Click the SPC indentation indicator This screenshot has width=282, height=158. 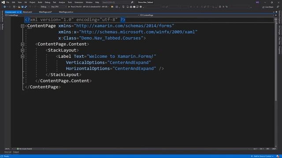pyautogui.click(x=268, y=149)
